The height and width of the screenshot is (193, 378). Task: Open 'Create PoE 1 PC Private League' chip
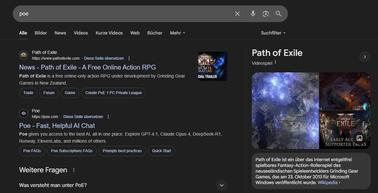[113, 93]
